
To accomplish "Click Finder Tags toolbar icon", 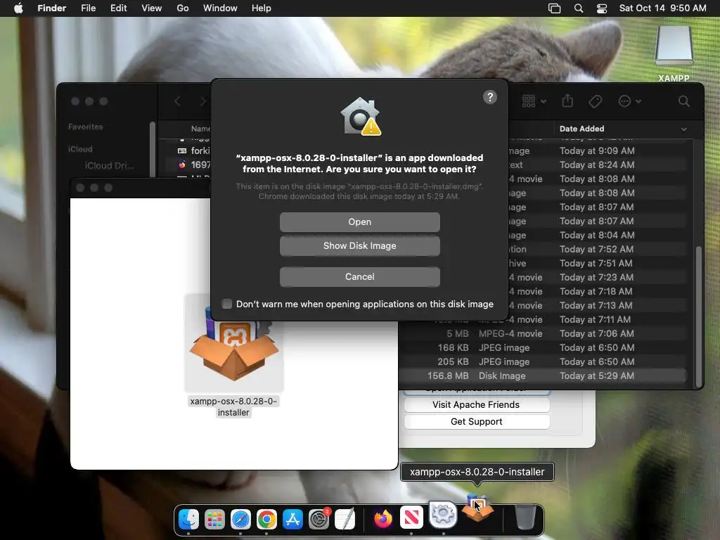I will click(595, 101).
